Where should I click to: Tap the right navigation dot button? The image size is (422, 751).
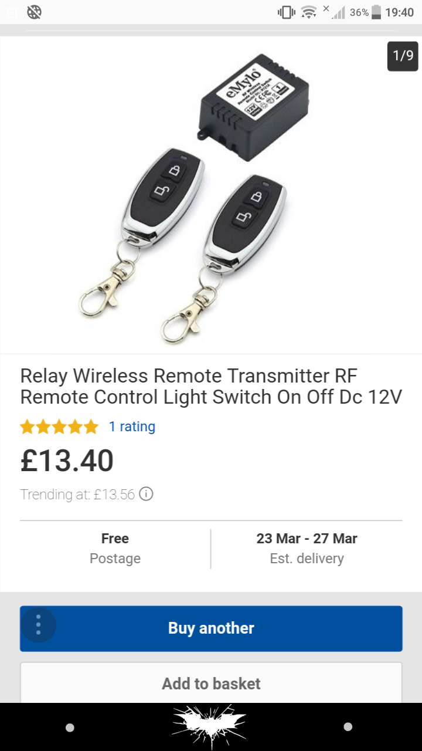tap(348, 727)
